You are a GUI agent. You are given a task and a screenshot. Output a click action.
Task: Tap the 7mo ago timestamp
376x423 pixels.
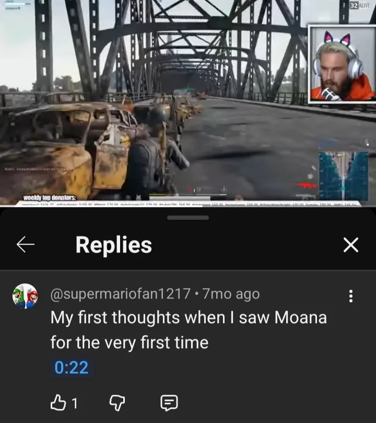(231, 293)
